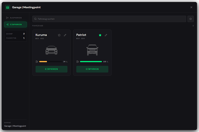Edit the Patriot vehicle name

pyautogui.click(x=106, y=35)
